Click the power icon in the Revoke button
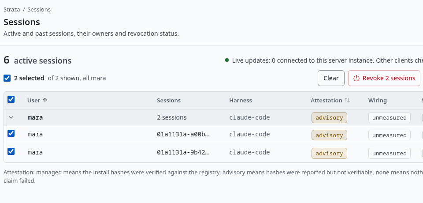Image resolution: width=423 pixels, height=203 pixels. (356, 78)
